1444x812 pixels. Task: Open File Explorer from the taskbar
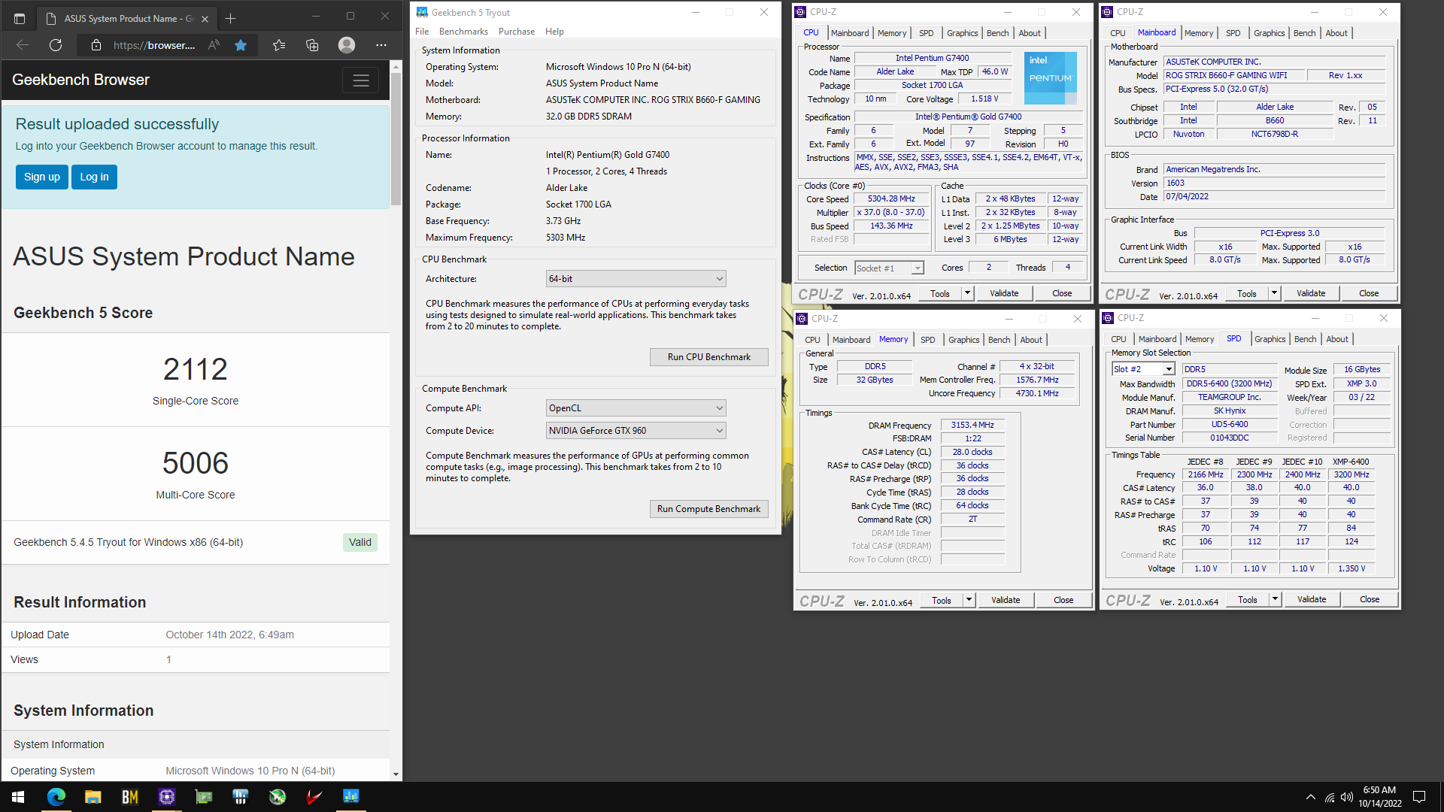point(93,797)
